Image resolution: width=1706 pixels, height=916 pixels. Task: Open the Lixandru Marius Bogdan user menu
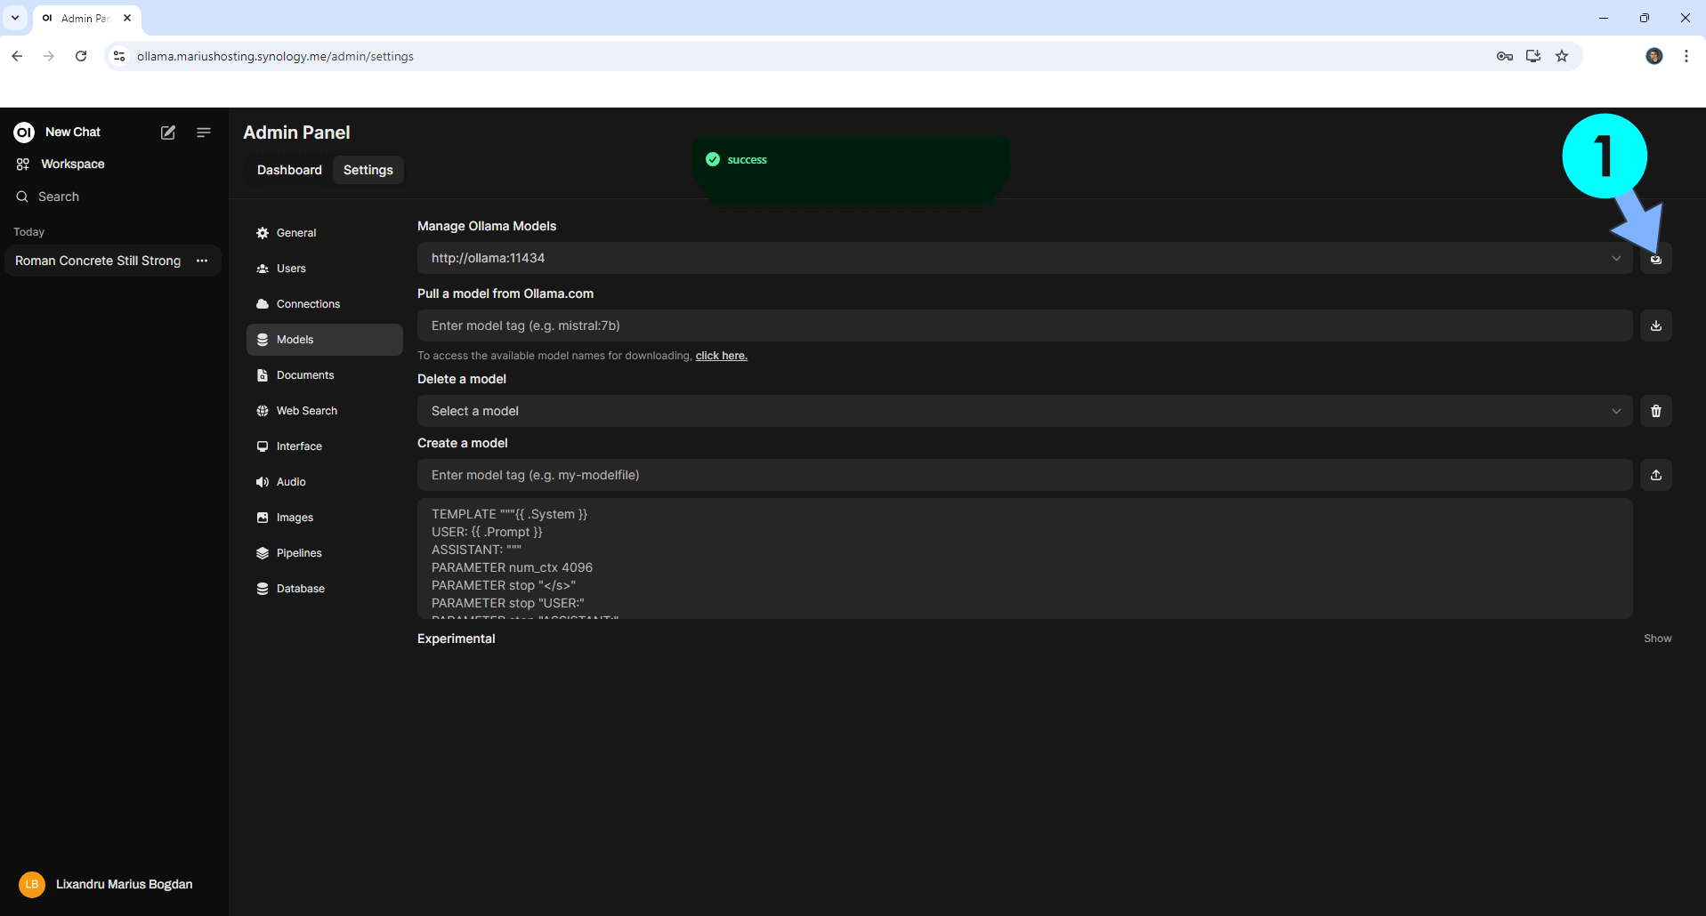107,884
